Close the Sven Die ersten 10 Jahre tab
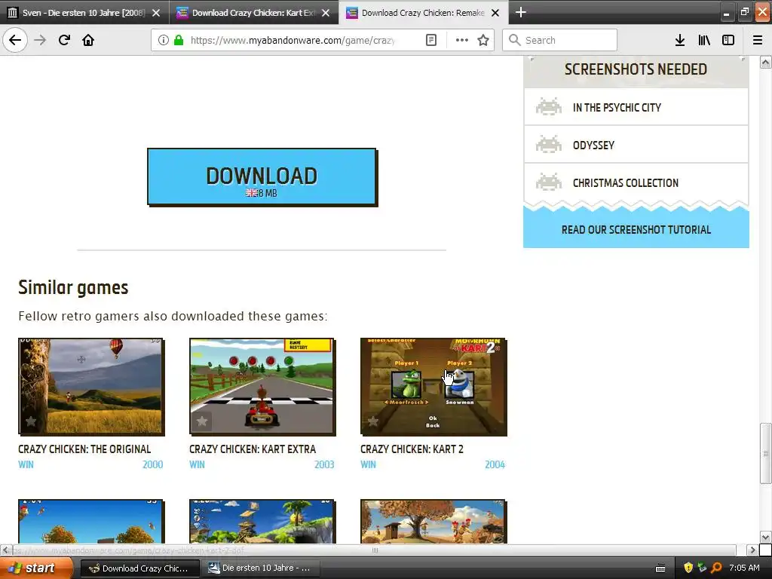Image resolution: width=772 pixels, height=579 pixels. tap(156, 13)
